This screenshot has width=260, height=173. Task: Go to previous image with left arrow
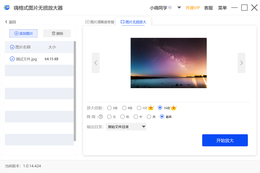pyautogui.click(x=95, y=63)
